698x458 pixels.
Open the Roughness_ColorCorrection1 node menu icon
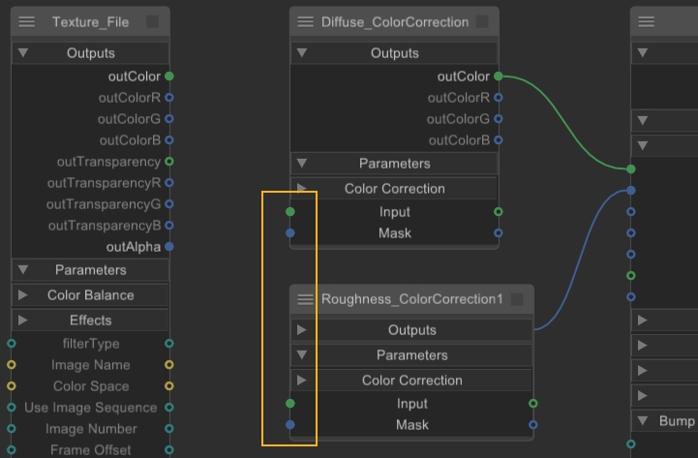[306, 299]
